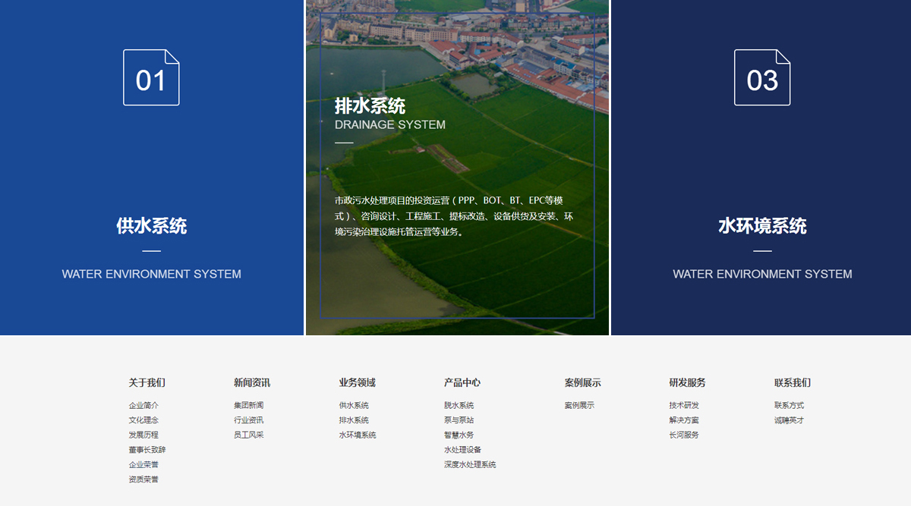Open the 研发服务 footer section
The height and width of the screenshot is (506, 911).
click(686, 382)
